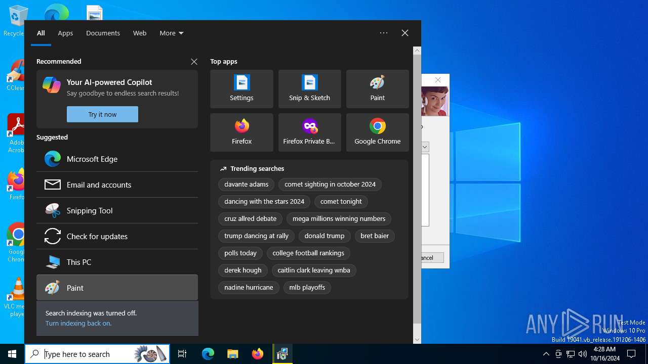648x364 pixels.
Task: Close the background dialog window
Action: click(438, 80)
